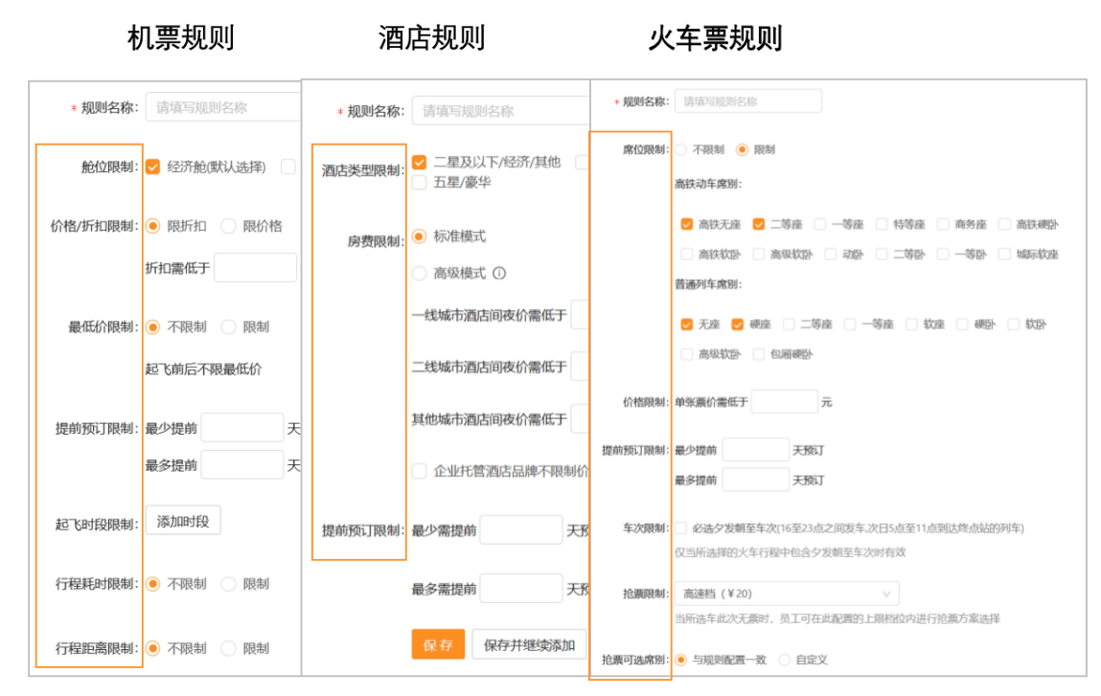The width and height of the screenshot is (1101, 696).
Task: Select the 高级模式 radio button
Action: 419,273
